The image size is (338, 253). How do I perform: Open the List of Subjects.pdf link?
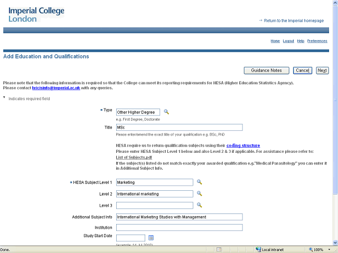[134, 157]
